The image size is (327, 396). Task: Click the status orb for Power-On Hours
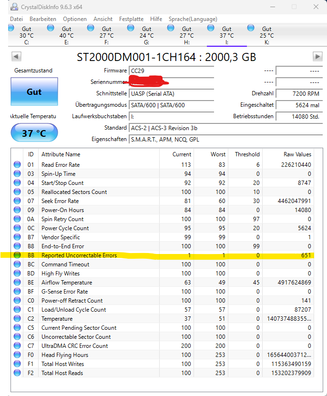[17, 210]
